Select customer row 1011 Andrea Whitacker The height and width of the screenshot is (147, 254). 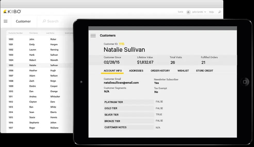coord(40,96)
